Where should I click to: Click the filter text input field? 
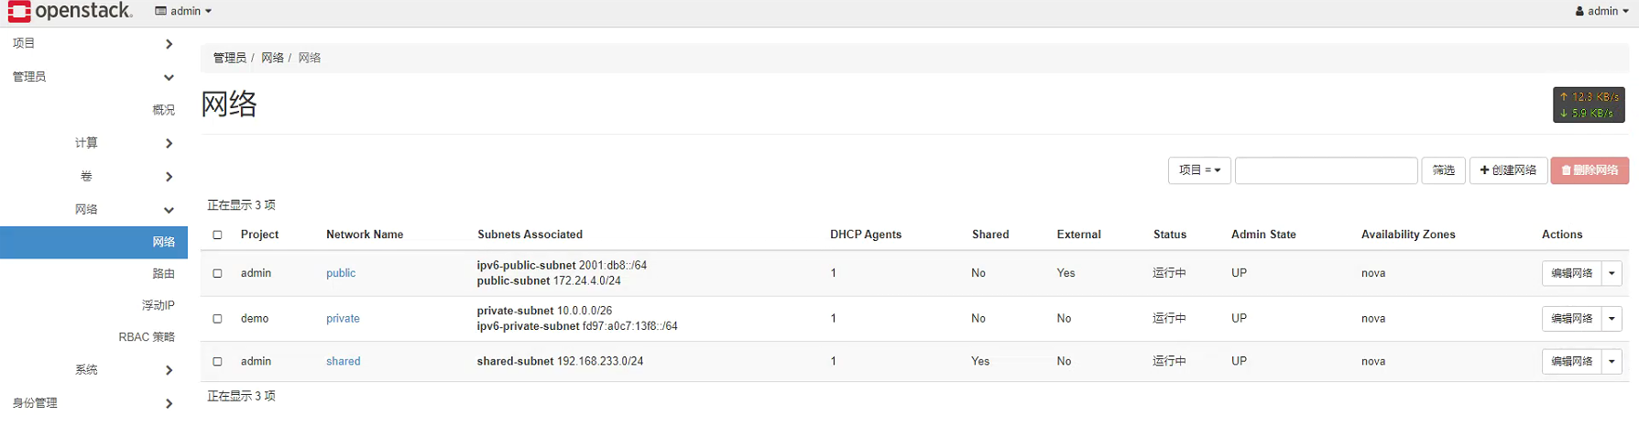(1326, 170)
